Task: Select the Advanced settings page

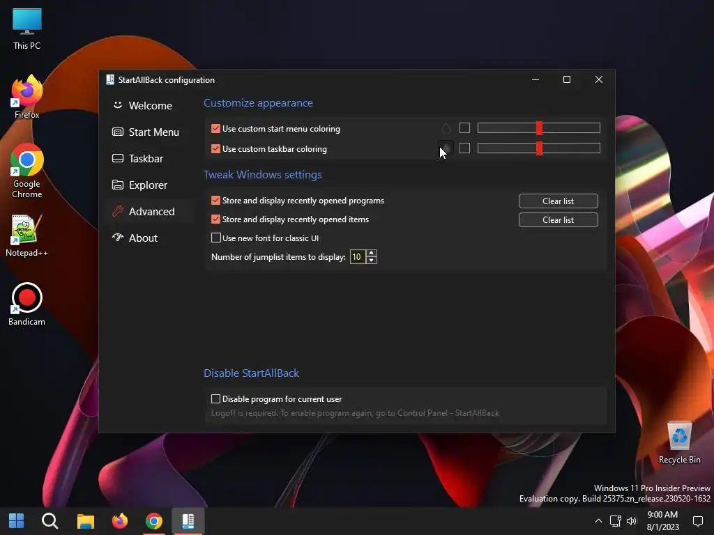Action: tap(150, 212)
